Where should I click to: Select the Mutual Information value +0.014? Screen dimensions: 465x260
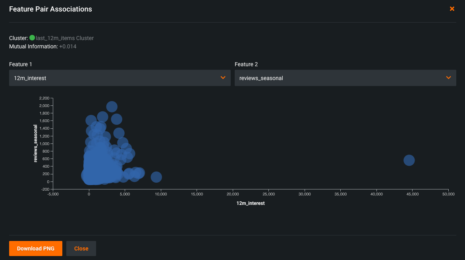(x=68, y=46)
